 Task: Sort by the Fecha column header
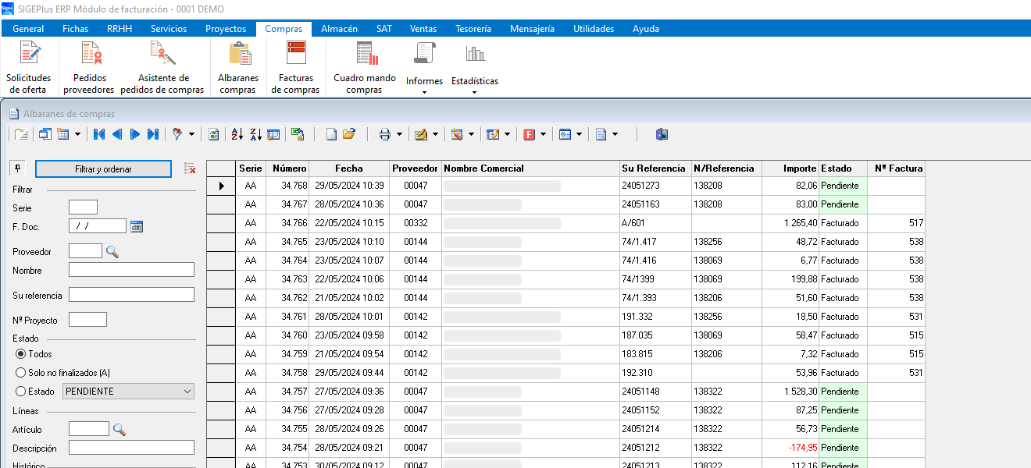(x=349, y=168)
